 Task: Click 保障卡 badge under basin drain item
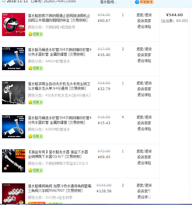pos(36,170)
